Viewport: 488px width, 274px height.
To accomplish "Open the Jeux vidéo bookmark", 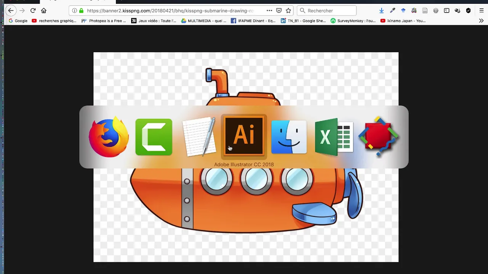I will pos(154,21).
